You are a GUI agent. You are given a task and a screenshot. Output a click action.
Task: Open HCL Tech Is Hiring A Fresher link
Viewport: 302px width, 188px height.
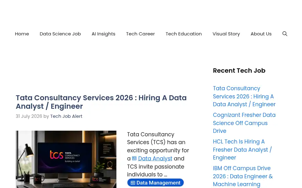click(x=242, y=150)
